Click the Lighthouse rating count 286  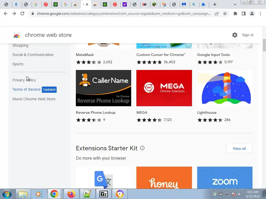227,120
